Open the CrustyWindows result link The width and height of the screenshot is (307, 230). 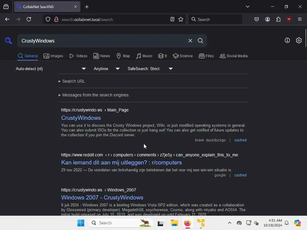coord(81,118)
